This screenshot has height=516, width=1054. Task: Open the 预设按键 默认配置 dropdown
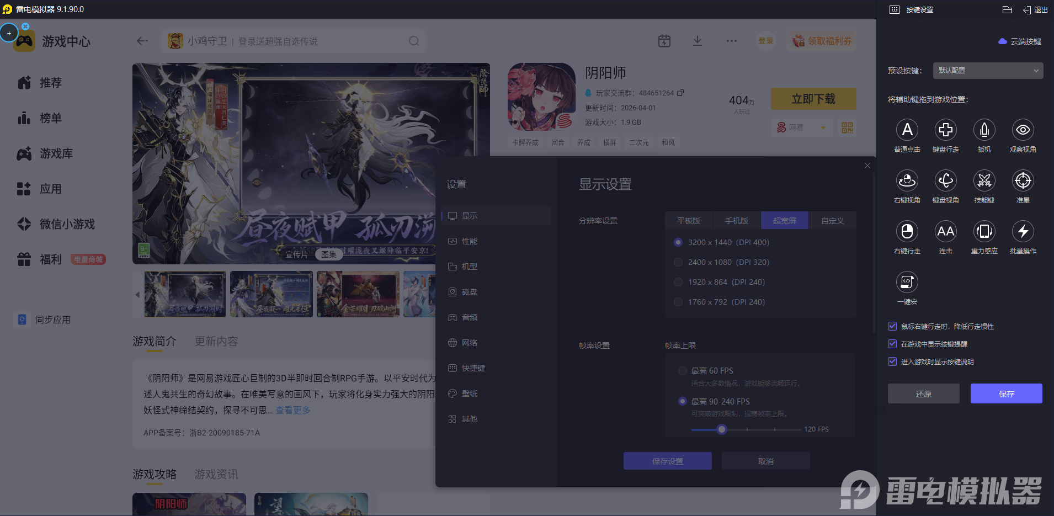pyautogui.click(x=988, y=71)
